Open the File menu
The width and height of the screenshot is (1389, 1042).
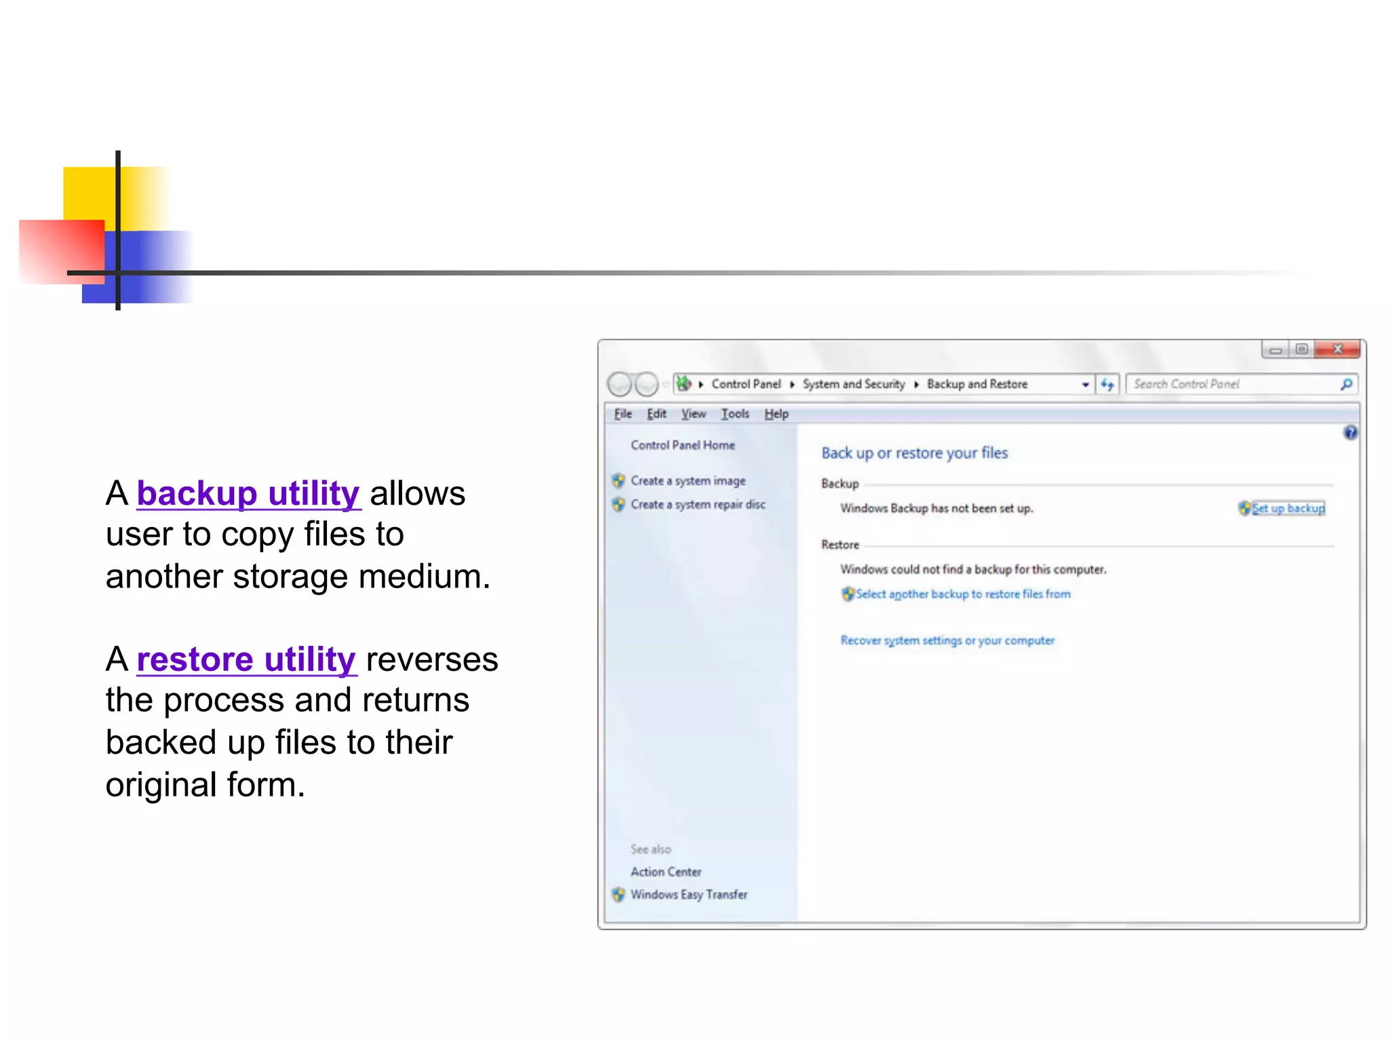click(623, 414)
